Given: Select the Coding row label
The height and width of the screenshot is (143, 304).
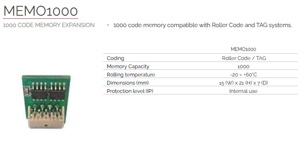Looking at the screenshot, I should click(115, 58).
